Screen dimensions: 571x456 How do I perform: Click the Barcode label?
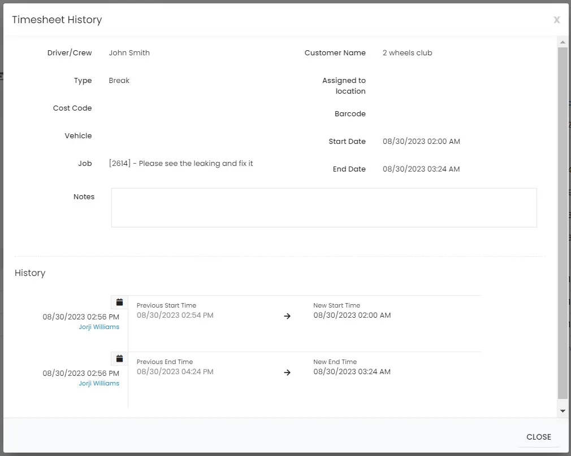350,114
